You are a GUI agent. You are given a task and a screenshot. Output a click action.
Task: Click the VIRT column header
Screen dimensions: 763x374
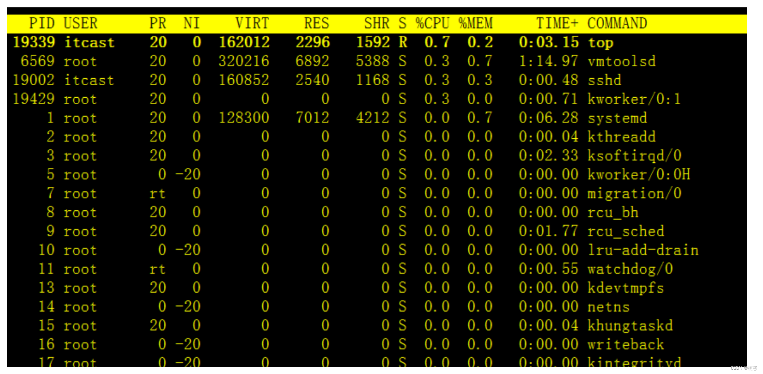click(252, 23)
